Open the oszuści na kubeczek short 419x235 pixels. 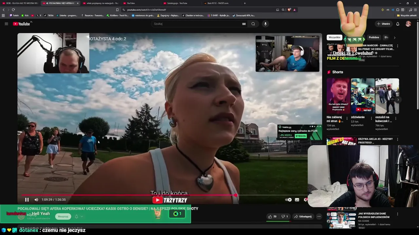coord(387,96)
